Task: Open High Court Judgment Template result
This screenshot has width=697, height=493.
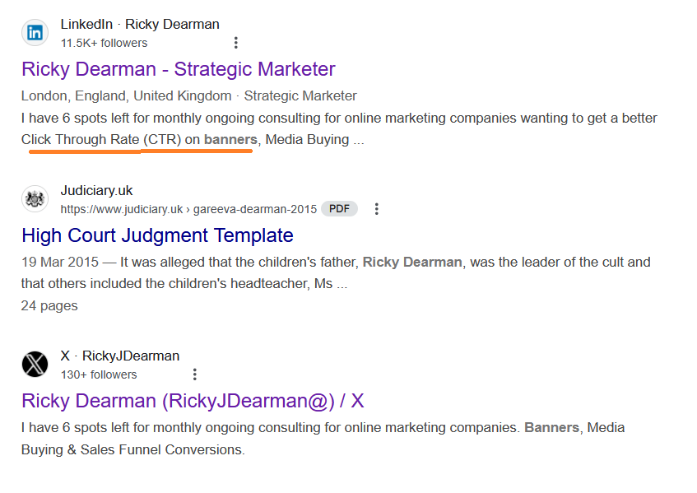Action: [157, 235]
